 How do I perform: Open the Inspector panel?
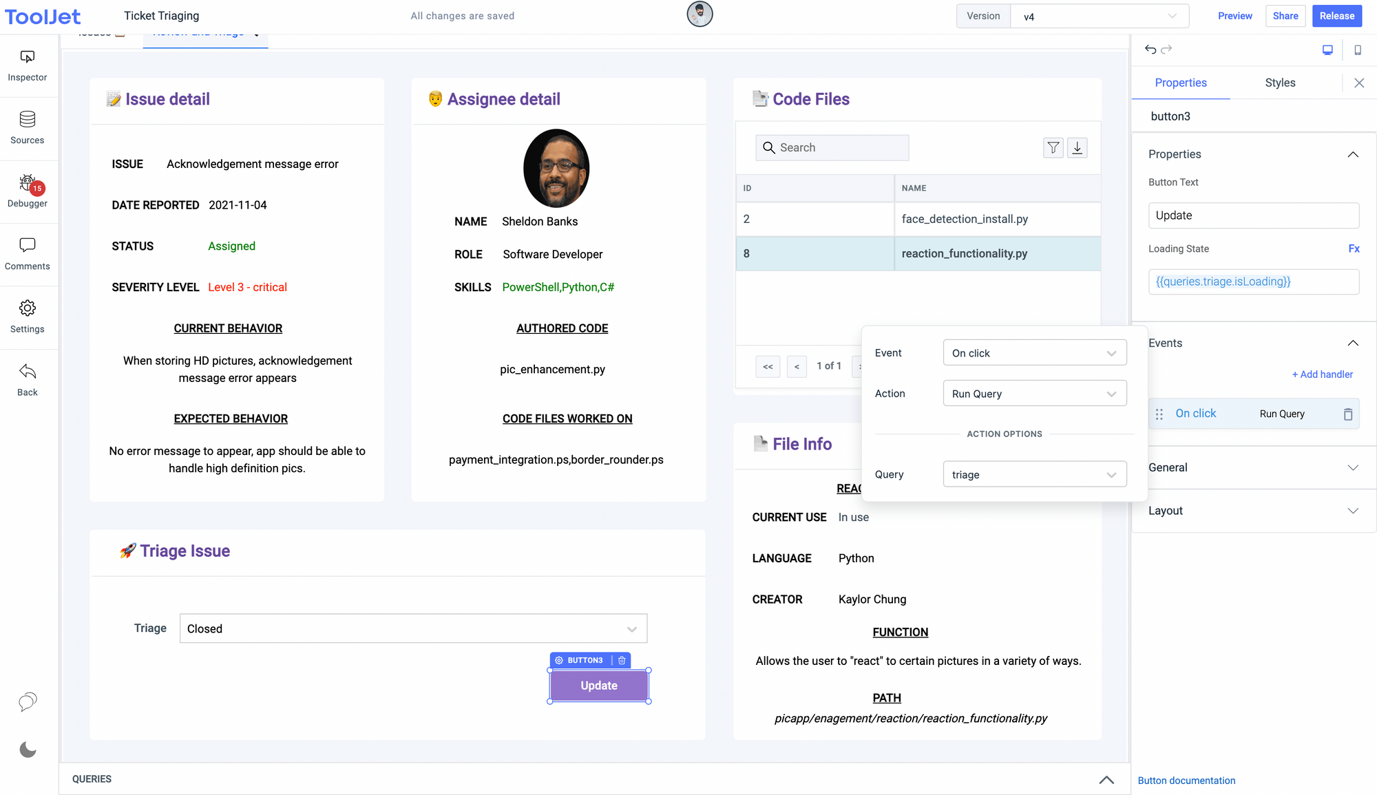pyautogui.click(x=28, y=65)
